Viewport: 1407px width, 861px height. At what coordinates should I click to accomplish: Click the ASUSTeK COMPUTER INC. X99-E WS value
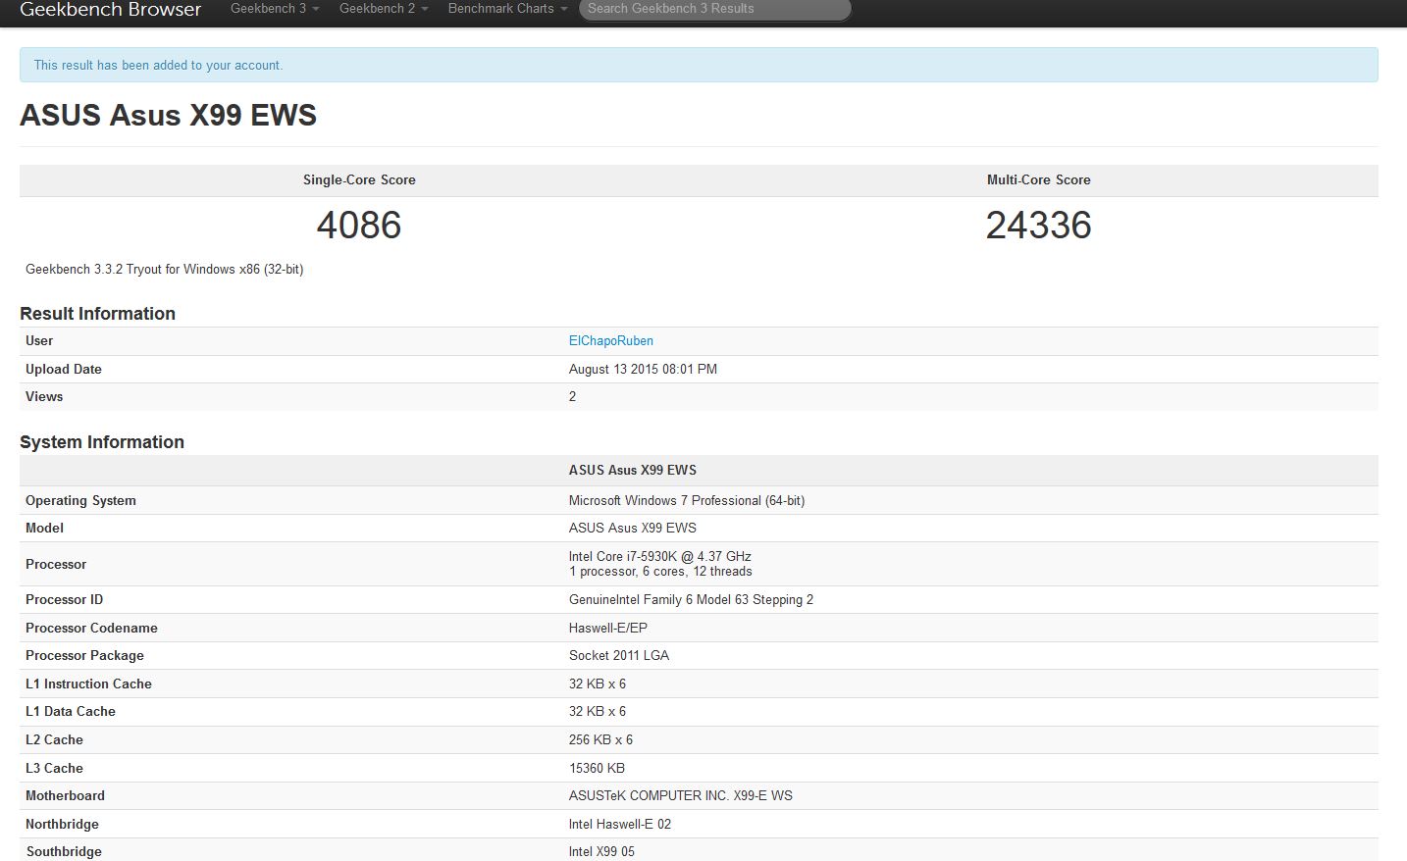pos(681,795)
